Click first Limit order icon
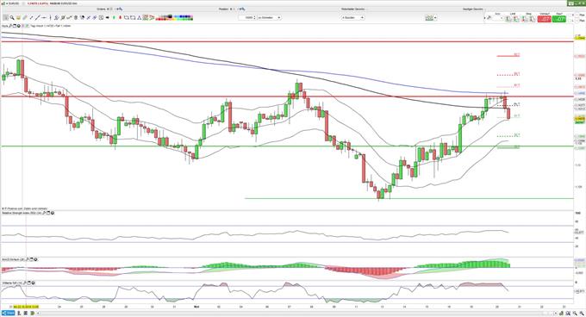This screenshot has width=586, height=317. (x=508, y=19)
